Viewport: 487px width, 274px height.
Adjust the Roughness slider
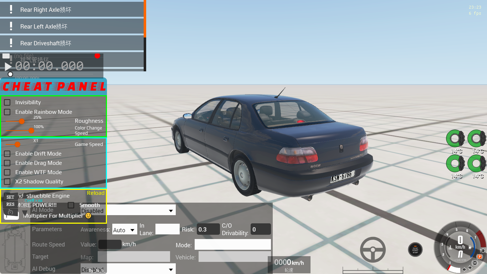tap(22, 121)
